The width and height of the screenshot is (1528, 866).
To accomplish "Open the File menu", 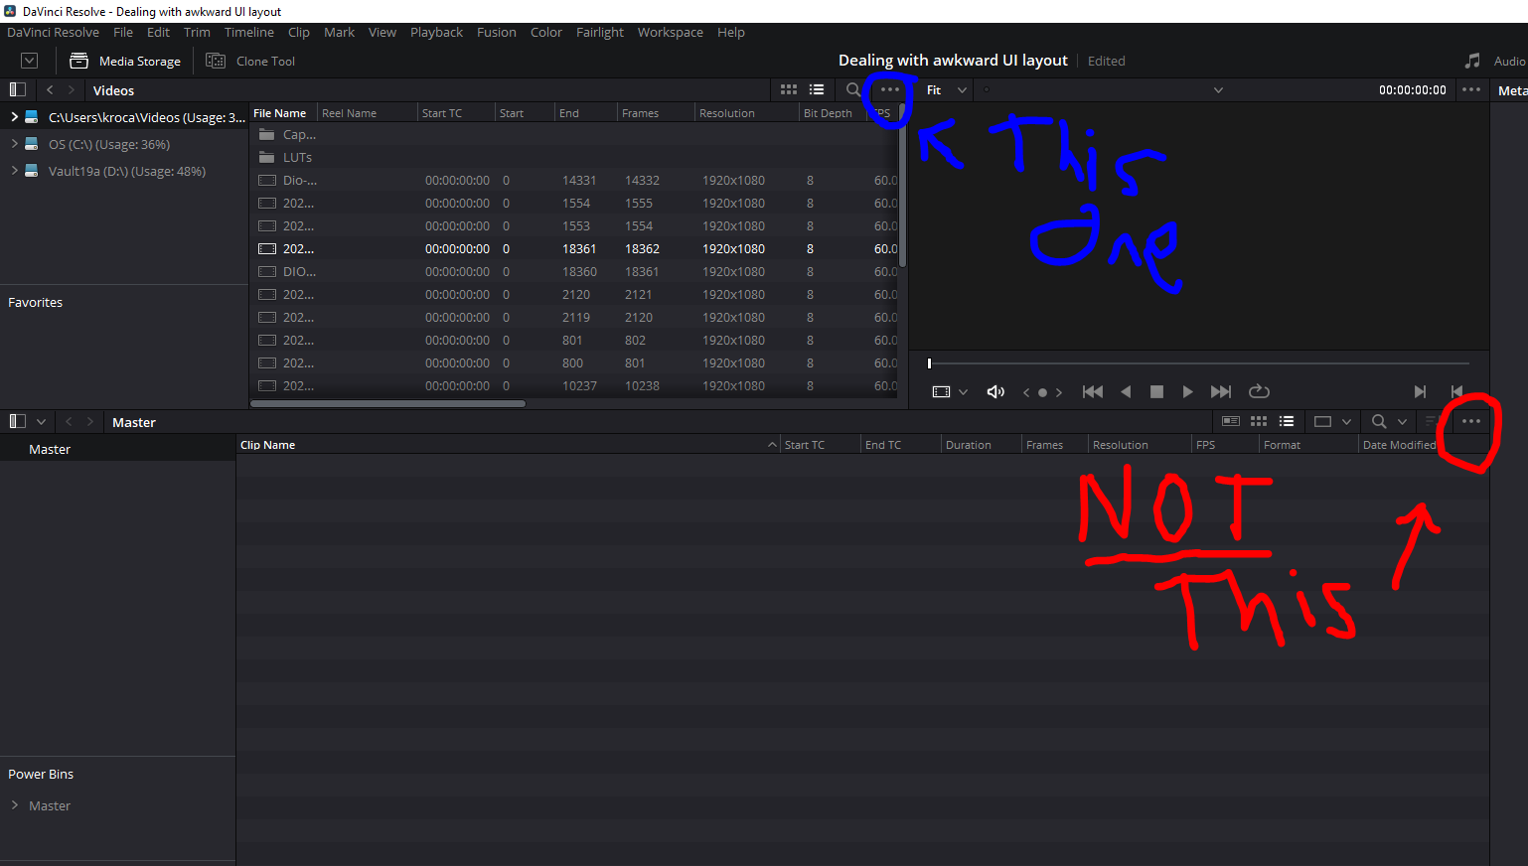I will pos(123,32).
